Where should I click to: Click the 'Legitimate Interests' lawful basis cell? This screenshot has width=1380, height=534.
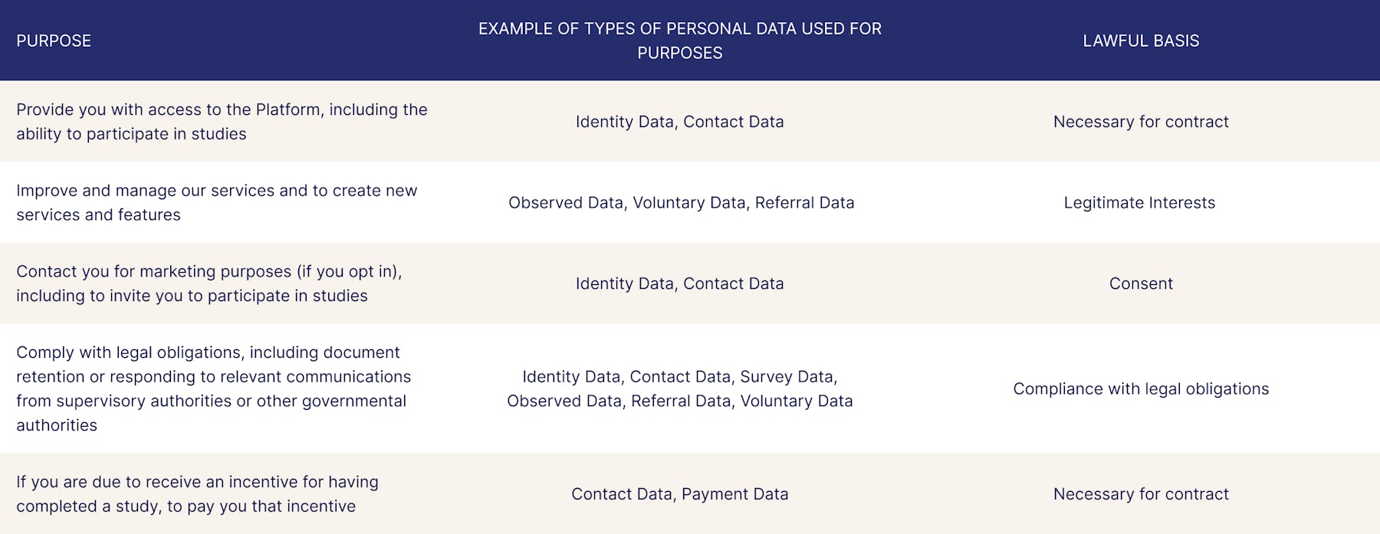(1139, 202)
